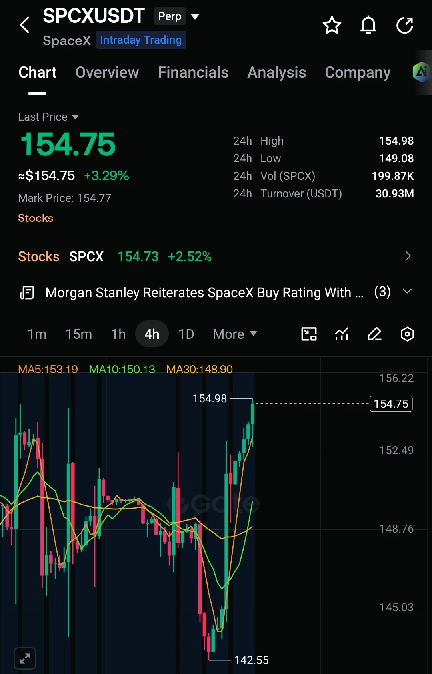Tap the SPCXUSDT pair title

point(94,16)
